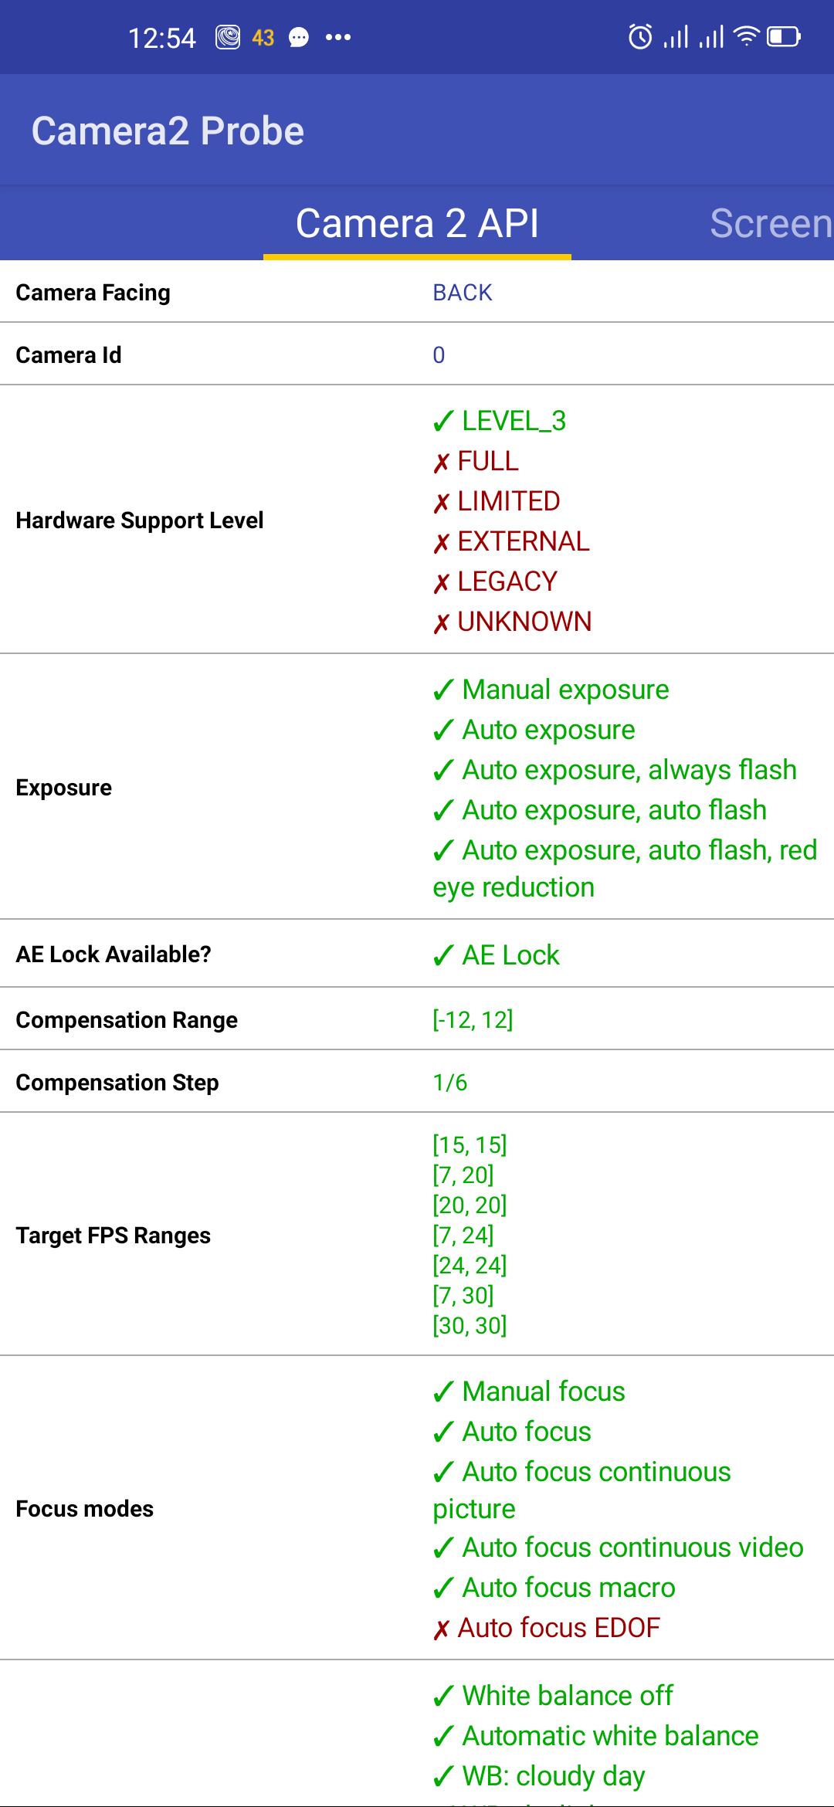Viewport: 834px width, 1807px height.
Task: Tap the swirl app notification icon
Action: [228, 37]
